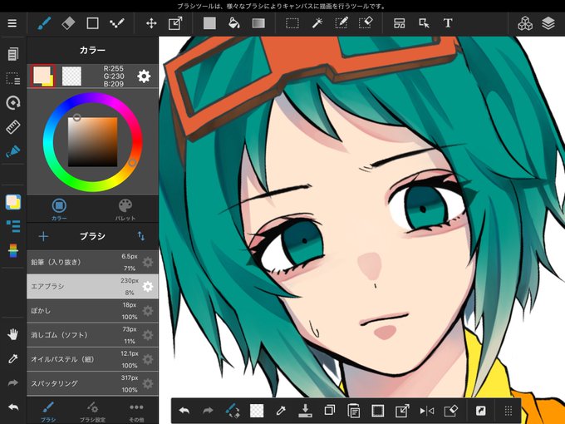Select the rectangle Shape tool
The width and height of the screenshot is (565, 424).
coord(92,23)
